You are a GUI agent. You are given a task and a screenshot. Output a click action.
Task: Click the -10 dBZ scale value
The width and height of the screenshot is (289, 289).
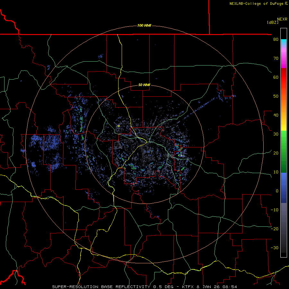pyautogui.click(x=275, y=210)
